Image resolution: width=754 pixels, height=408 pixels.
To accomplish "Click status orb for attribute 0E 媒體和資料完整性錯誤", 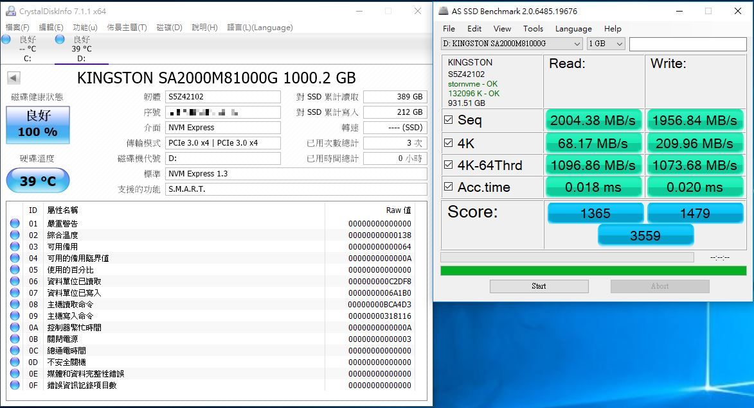I will pos(15,373).
